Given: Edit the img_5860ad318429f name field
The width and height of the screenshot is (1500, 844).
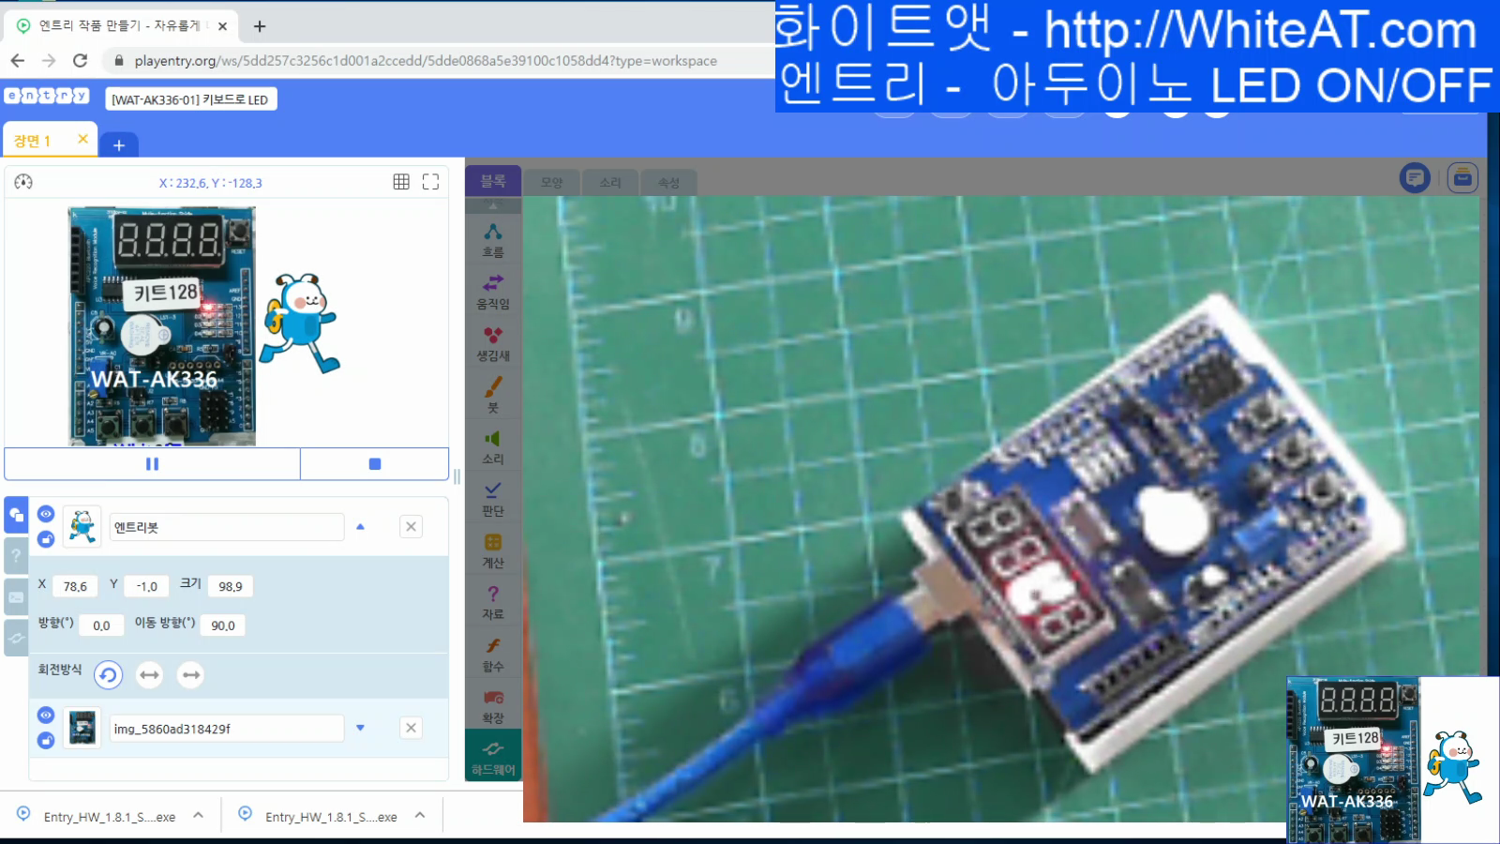Looking at the screenshot, I should [226, 729].
